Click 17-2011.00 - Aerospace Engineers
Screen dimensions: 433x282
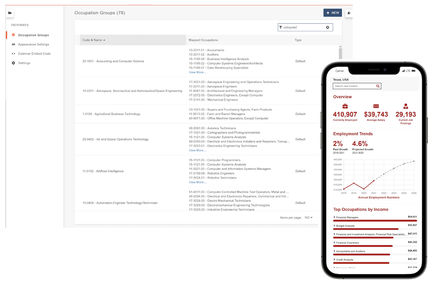tap(213, 87)
